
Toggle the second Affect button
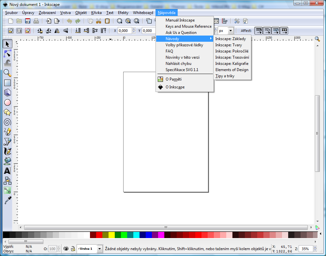(x=267, y=31)
